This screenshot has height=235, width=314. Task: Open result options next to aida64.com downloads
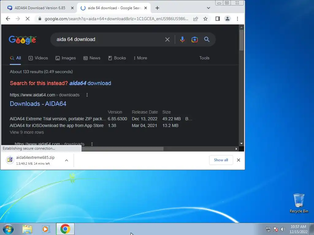coord(87,95)
